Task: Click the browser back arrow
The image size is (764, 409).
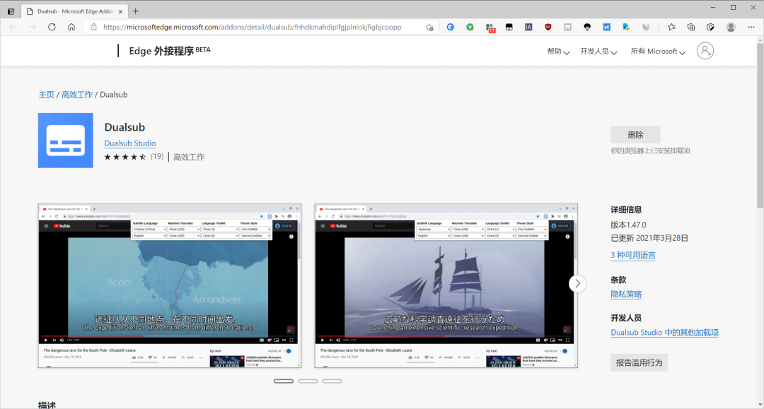Action: coord(13,28)
